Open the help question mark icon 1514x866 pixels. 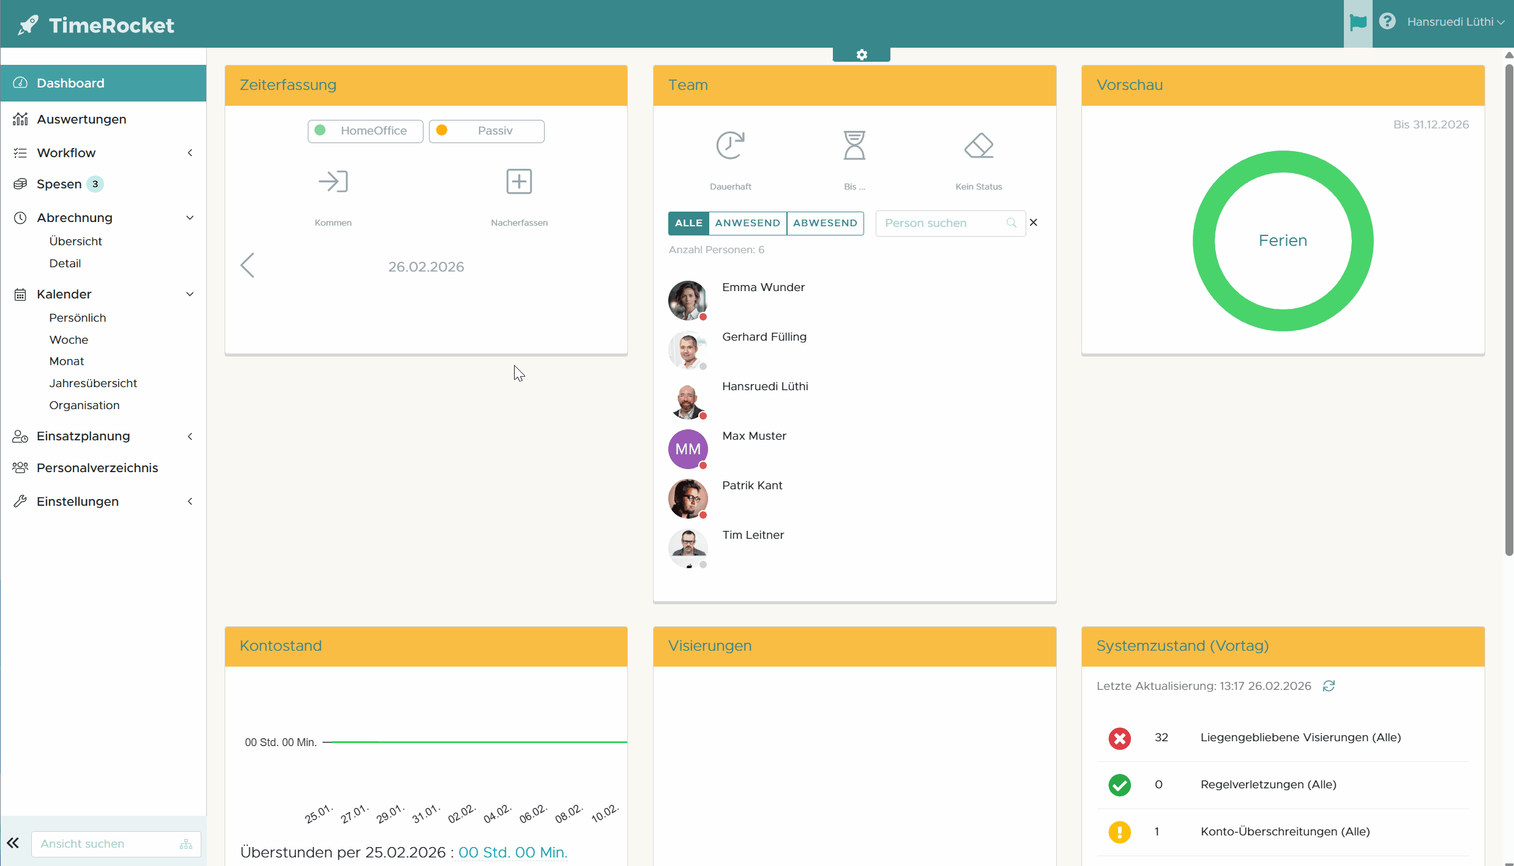coord(1387,22)
